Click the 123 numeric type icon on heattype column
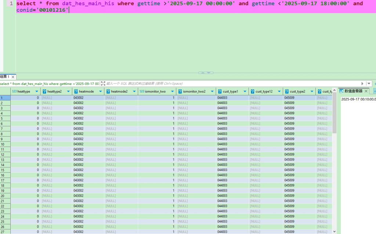This screenshot has width=376, height=234. pyautogui.click(x=14, y=91)
